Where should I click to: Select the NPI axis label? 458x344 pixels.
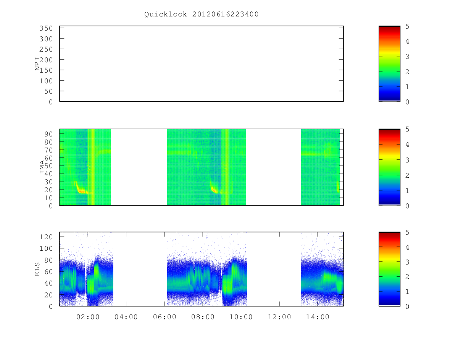tap(37, 63)
